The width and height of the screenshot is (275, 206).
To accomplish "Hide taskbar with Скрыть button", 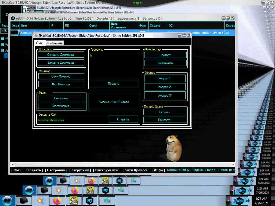I will point(165,112).
